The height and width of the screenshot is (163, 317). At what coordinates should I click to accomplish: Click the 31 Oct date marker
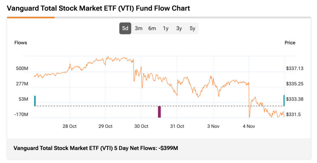(177, 126)
